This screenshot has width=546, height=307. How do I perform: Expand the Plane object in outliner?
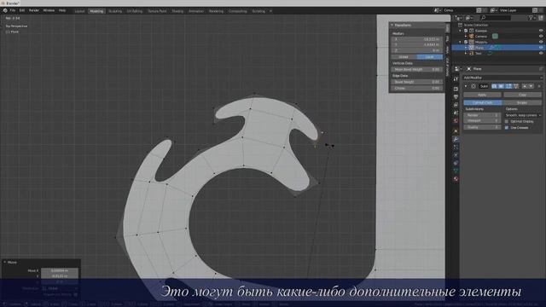(x=466, y=48)
